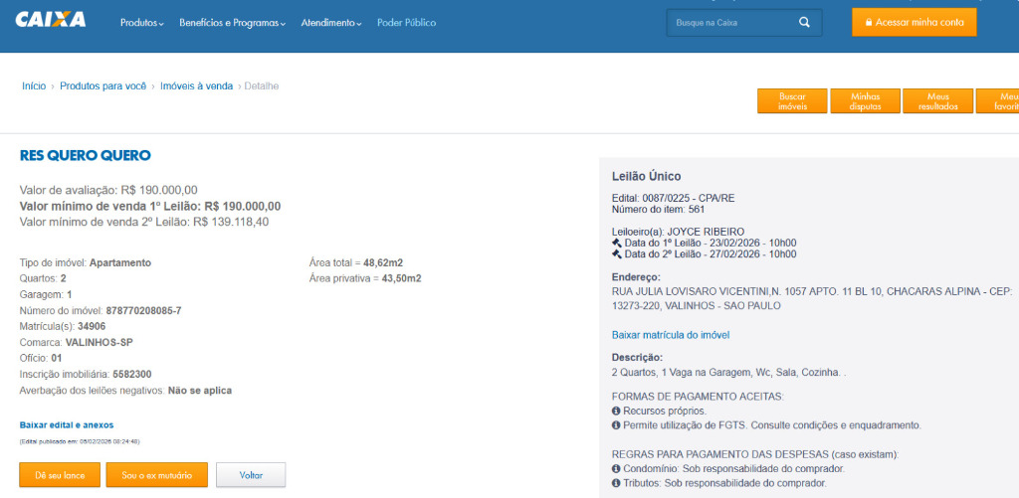Click the gavel icon beside Data do 2º Leilão

coord(617,253)
